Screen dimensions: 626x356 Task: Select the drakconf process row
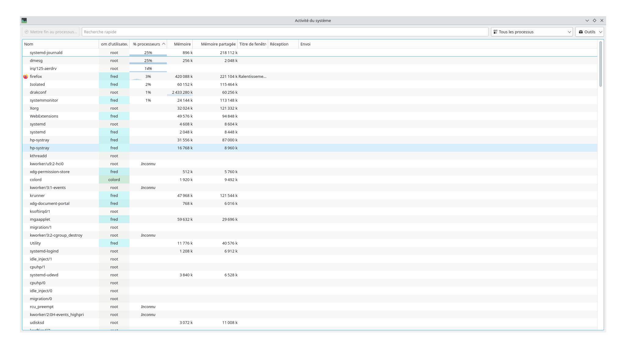click(x=38, y=92)
